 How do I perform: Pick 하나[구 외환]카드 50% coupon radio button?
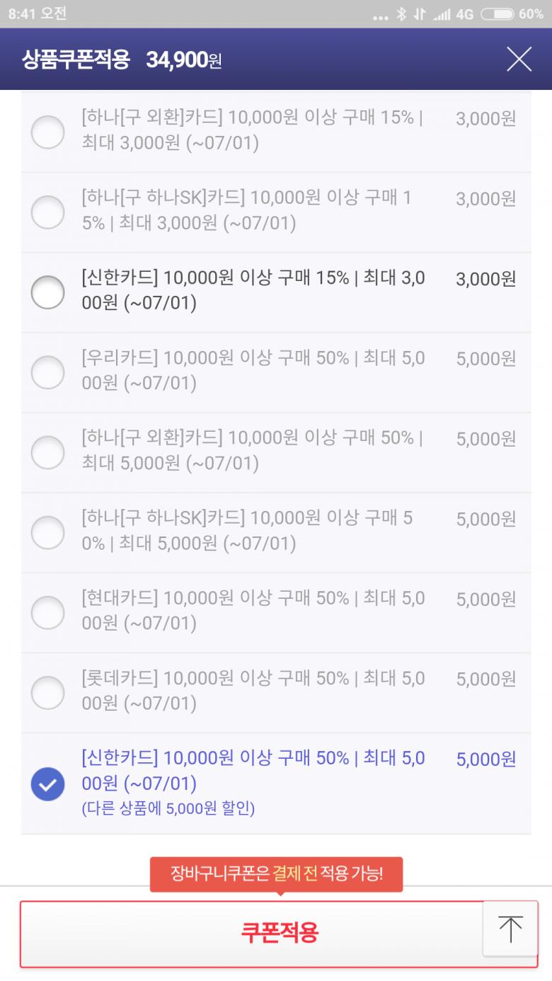(x=48, y=452)
